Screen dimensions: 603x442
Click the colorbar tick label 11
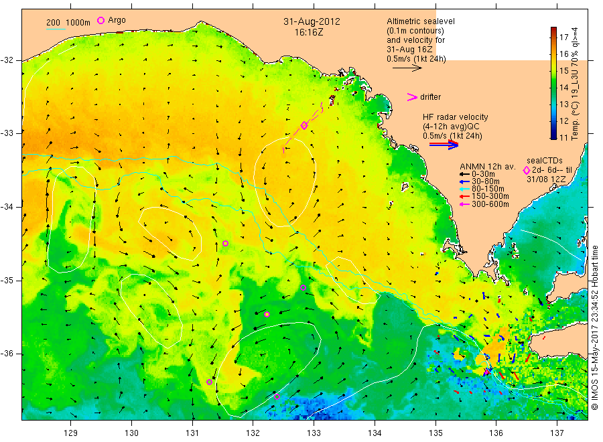click(563, 137)
